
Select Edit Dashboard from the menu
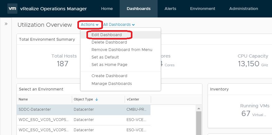(107, 35)
